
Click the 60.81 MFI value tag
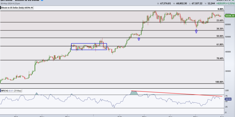pos(228,99)
